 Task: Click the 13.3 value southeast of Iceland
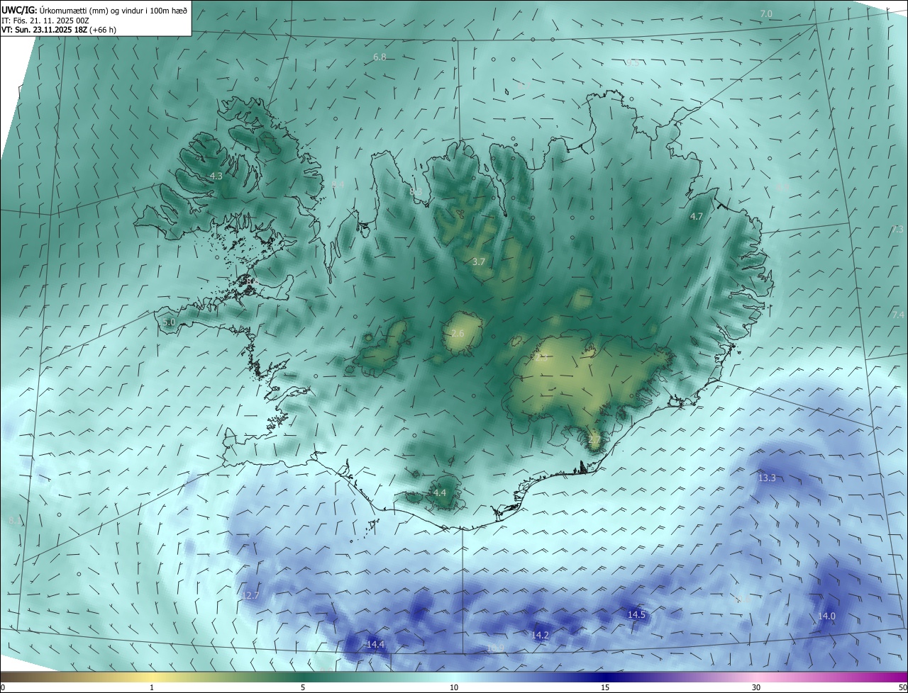[767, 478]
